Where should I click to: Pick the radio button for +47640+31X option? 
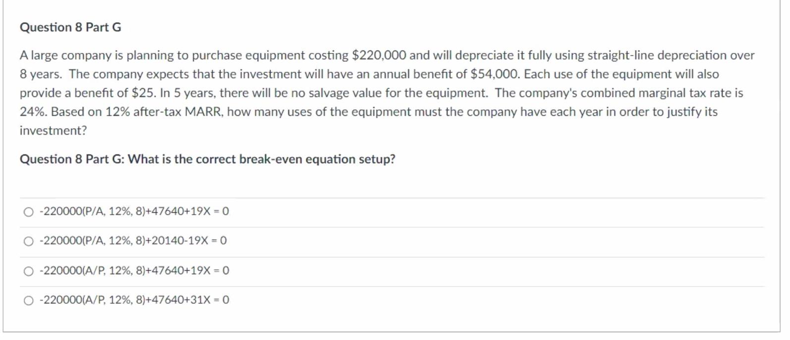29,300
